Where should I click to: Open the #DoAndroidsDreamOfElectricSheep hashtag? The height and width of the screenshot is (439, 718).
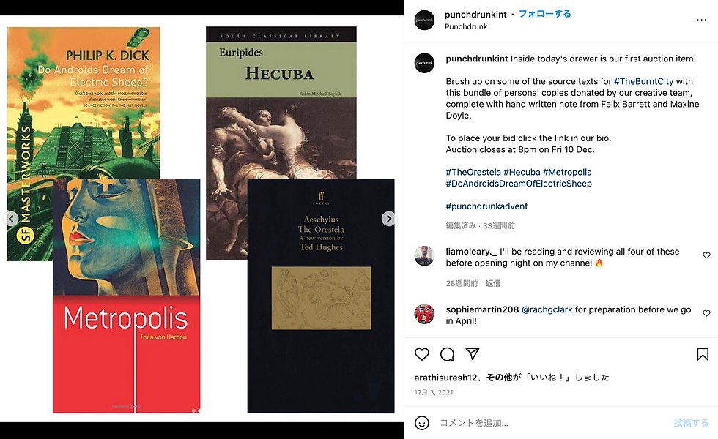(519, 184)
